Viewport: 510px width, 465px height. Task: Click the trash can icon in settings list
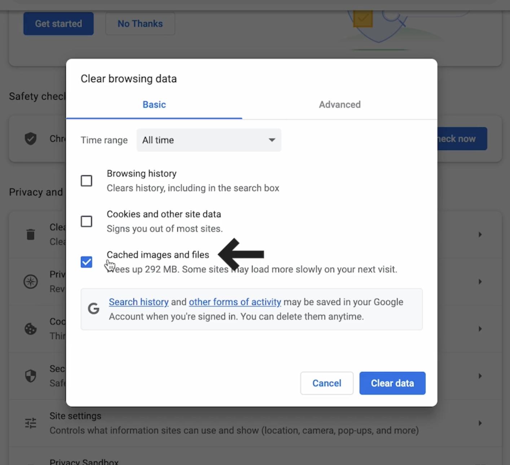31,234
